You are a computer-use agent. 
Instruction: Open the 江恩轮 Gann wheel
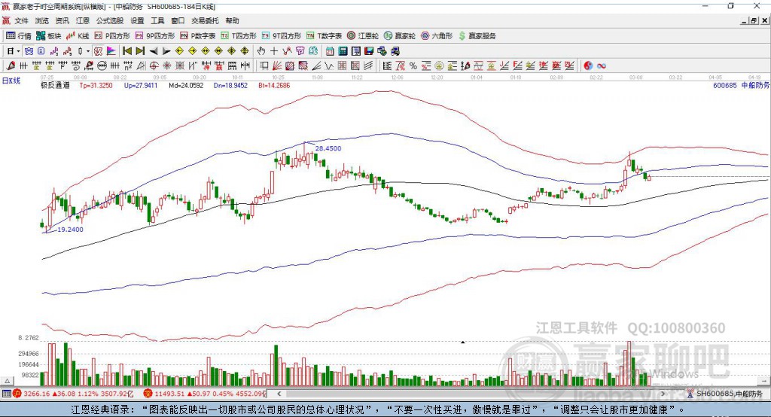click(x=363, y=36)
